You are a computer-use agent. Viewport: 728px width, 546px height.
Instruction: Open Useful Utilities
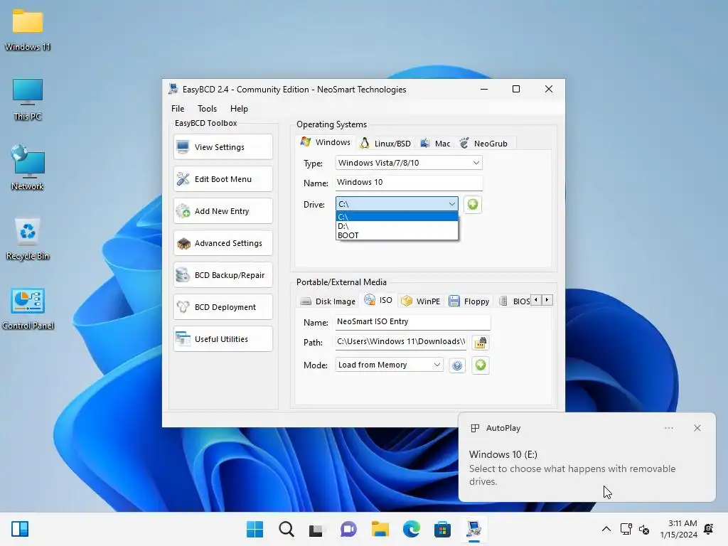tap(223, 339)
